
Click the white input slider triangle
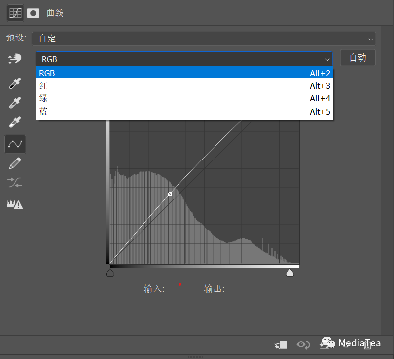(x=290, y=272)
